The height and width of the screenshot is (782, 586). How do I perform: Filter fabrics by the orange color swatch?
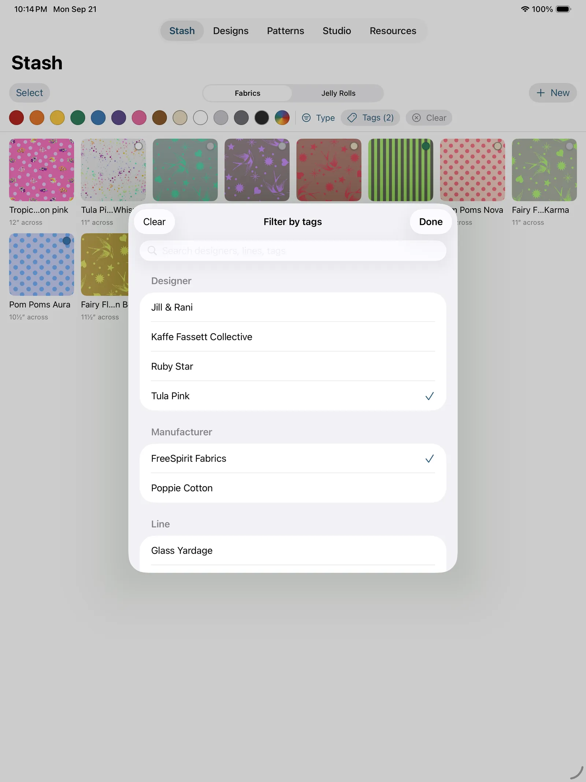pos(37,118)
